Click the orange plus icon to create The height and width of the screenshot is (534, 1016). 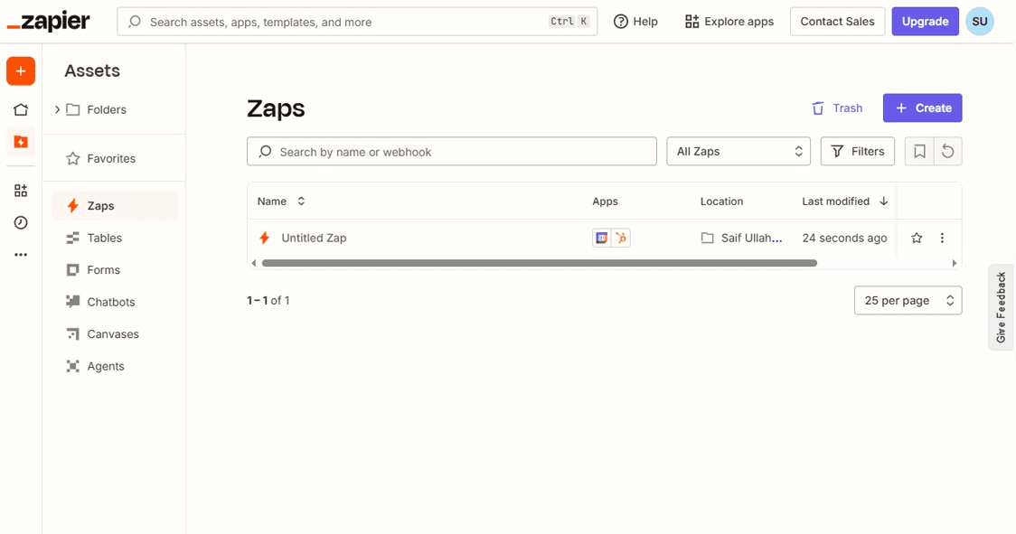20,70
